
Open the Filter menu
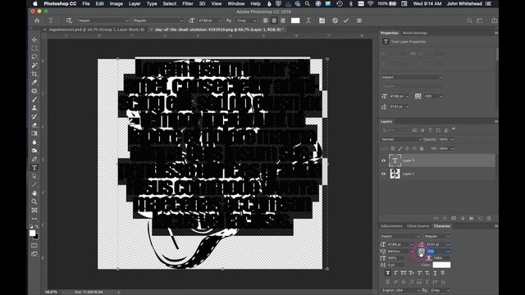click(188, 3)
